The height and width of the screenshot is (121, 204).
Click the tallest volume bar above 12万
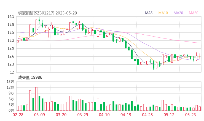click(x=36, y=99)
